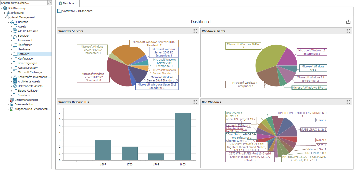Screen dimensions: 354x170
Task: Click the Assets monitor icon
Action: (x=15, y=26)
